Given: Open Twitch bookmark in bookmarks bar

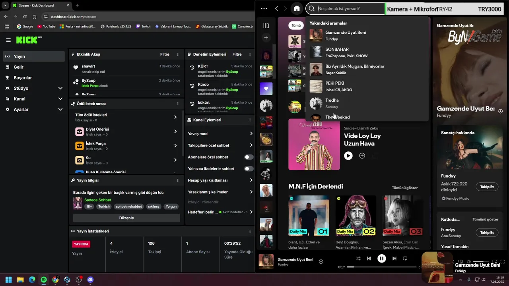Looking at the screenshot, I should click(x=143, y=26).
